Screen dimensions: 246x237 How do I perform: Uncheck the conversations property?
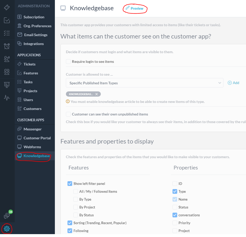tap(175, 215)
